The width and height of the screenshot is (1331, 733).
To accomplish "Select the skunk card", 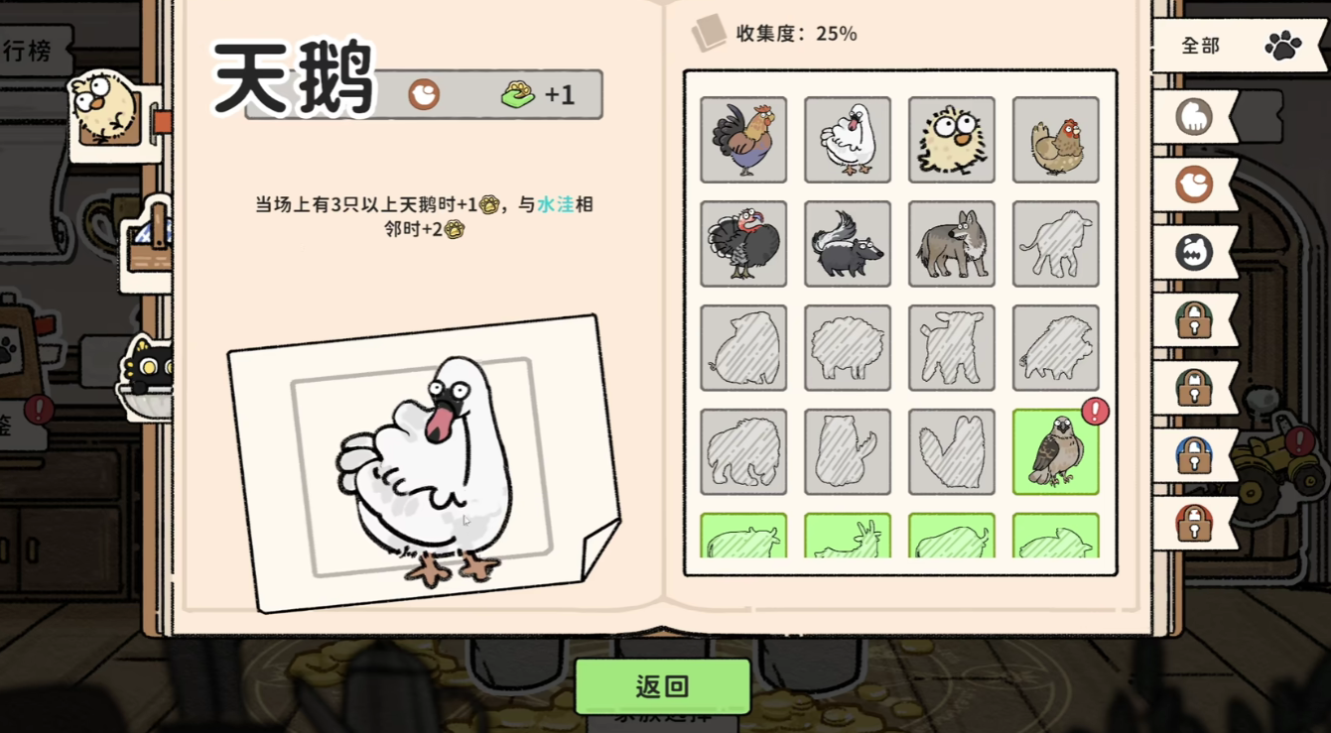I will point(848,244).
